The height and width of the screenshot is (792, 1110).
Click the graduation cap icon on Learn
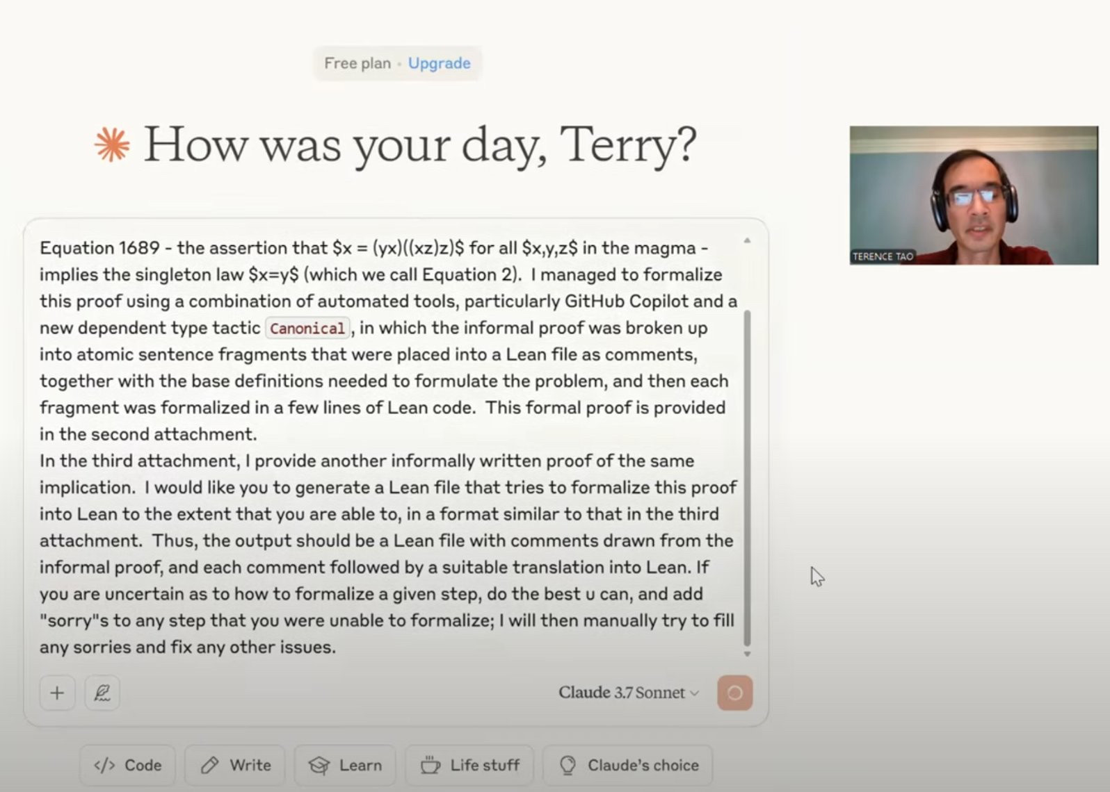click(x=319, y=766)
